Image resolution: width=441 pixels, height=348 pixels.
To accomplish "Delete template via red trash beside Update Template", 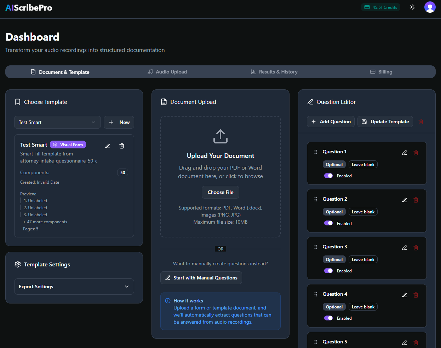I will coord(421,122).
